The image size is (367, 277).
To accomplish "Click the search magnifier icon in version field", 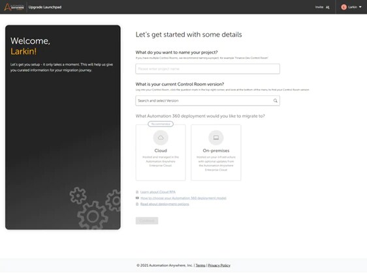I will 276,100.
